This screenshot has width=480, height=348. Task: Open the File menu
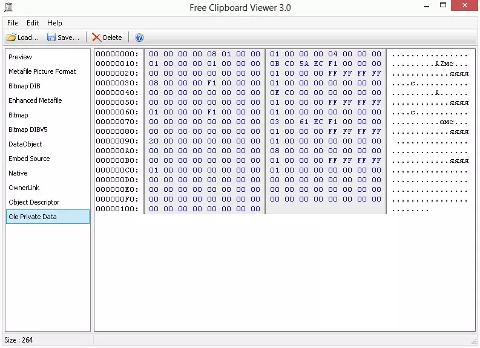coord(13,23)
